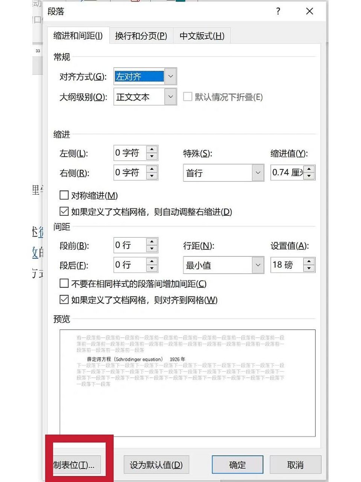The height and width of the screenshot is (482, 361).
Task: Increase 缩进值 using its up stepper arrow
Action: point(308,169)
